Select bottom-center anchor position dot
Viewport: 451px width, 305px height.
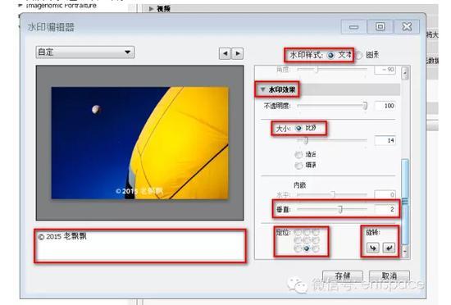click(x=307, y=248)
